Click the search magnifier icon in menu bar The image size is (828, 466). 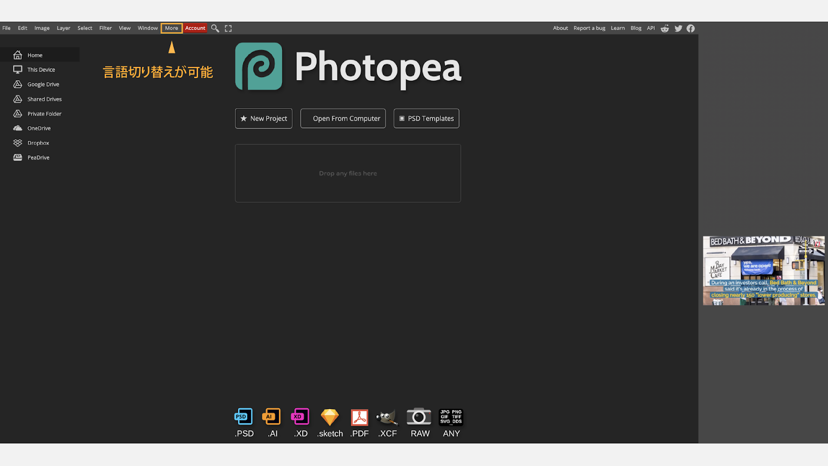click(215, 28)
